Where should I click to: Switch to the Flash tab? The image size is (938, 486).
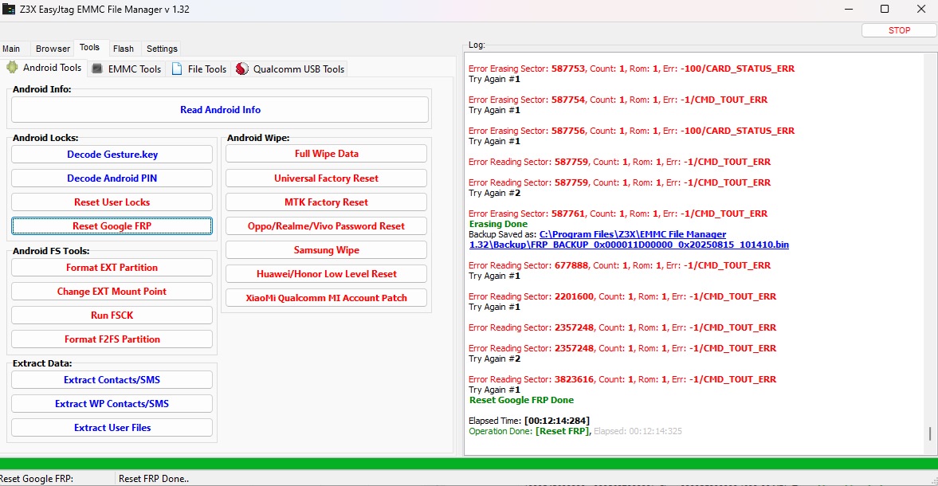[x=124, y=49]
